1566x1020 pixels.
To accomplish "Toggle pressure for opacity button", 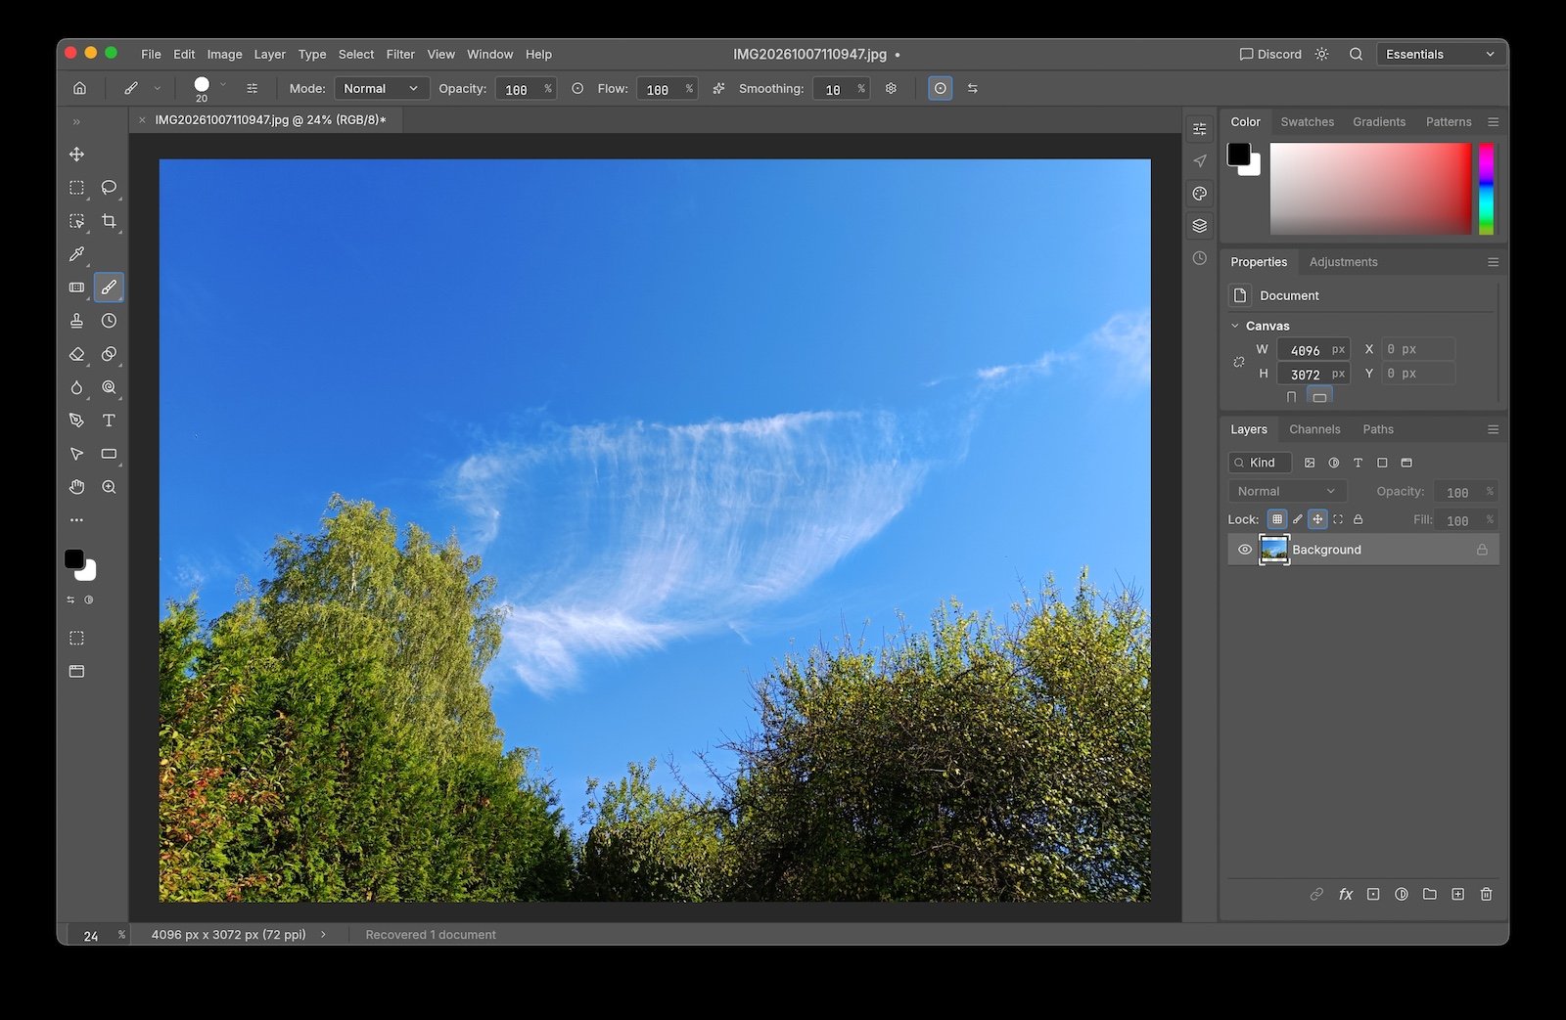I will point(577,88).
